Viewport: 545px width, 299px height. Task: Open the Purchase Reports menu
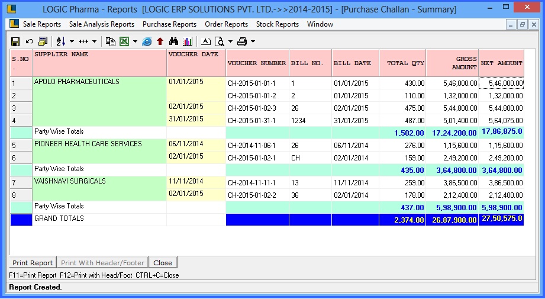coord(170,24)
